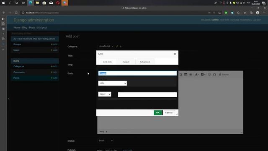
Task: Open the Users link in sidebar
Action: 16,50
